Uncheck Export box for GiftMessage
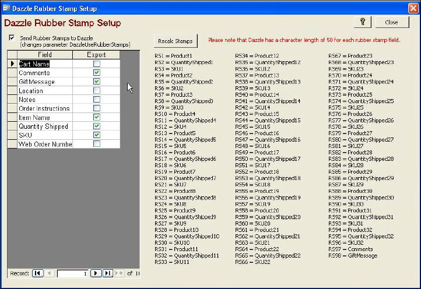 point(97,82)
